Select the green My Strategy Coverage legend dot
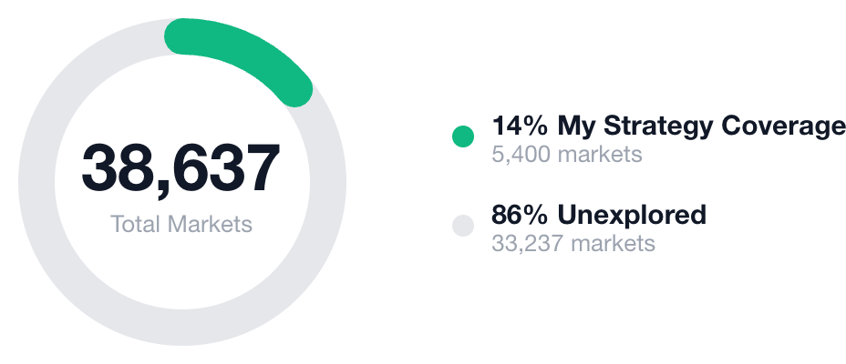The height and width of the screenshot is (364, 846). point(463,136)
